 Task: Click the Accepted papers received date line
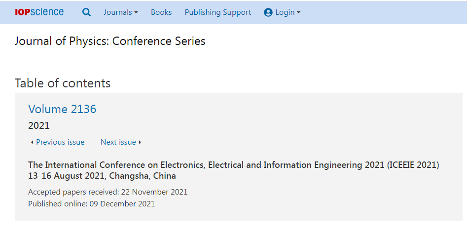[108, 192]
